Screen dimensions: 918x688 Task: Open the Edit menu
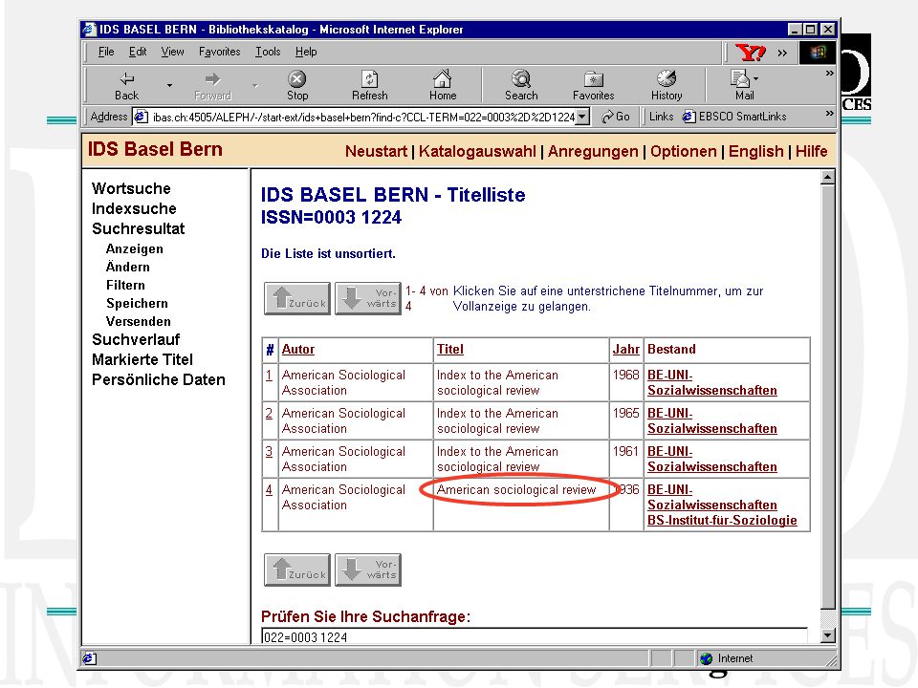pos(138,52)
